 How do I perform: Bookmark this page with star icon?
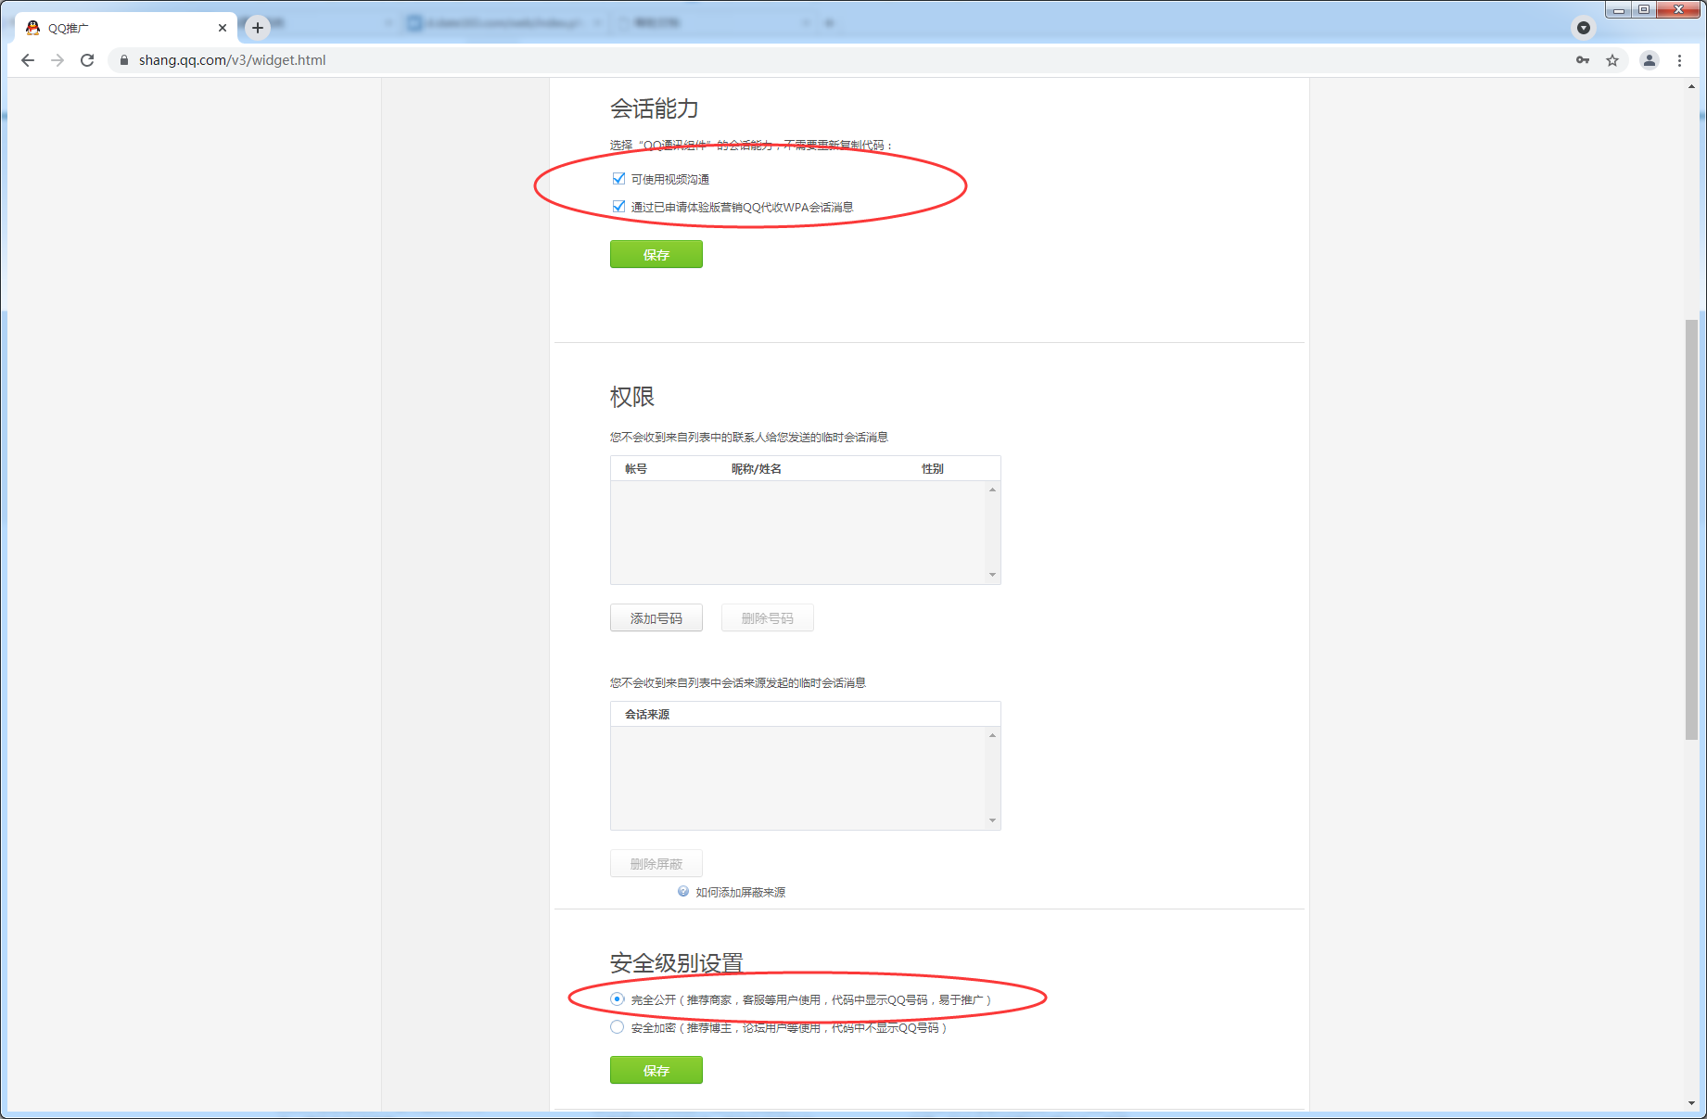pos(1612,60)
